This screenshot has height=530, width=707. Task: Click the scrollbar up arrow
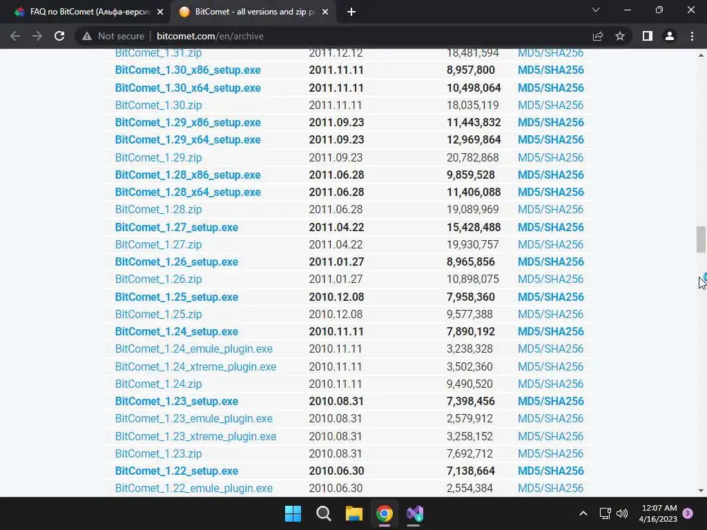(701, 55)
